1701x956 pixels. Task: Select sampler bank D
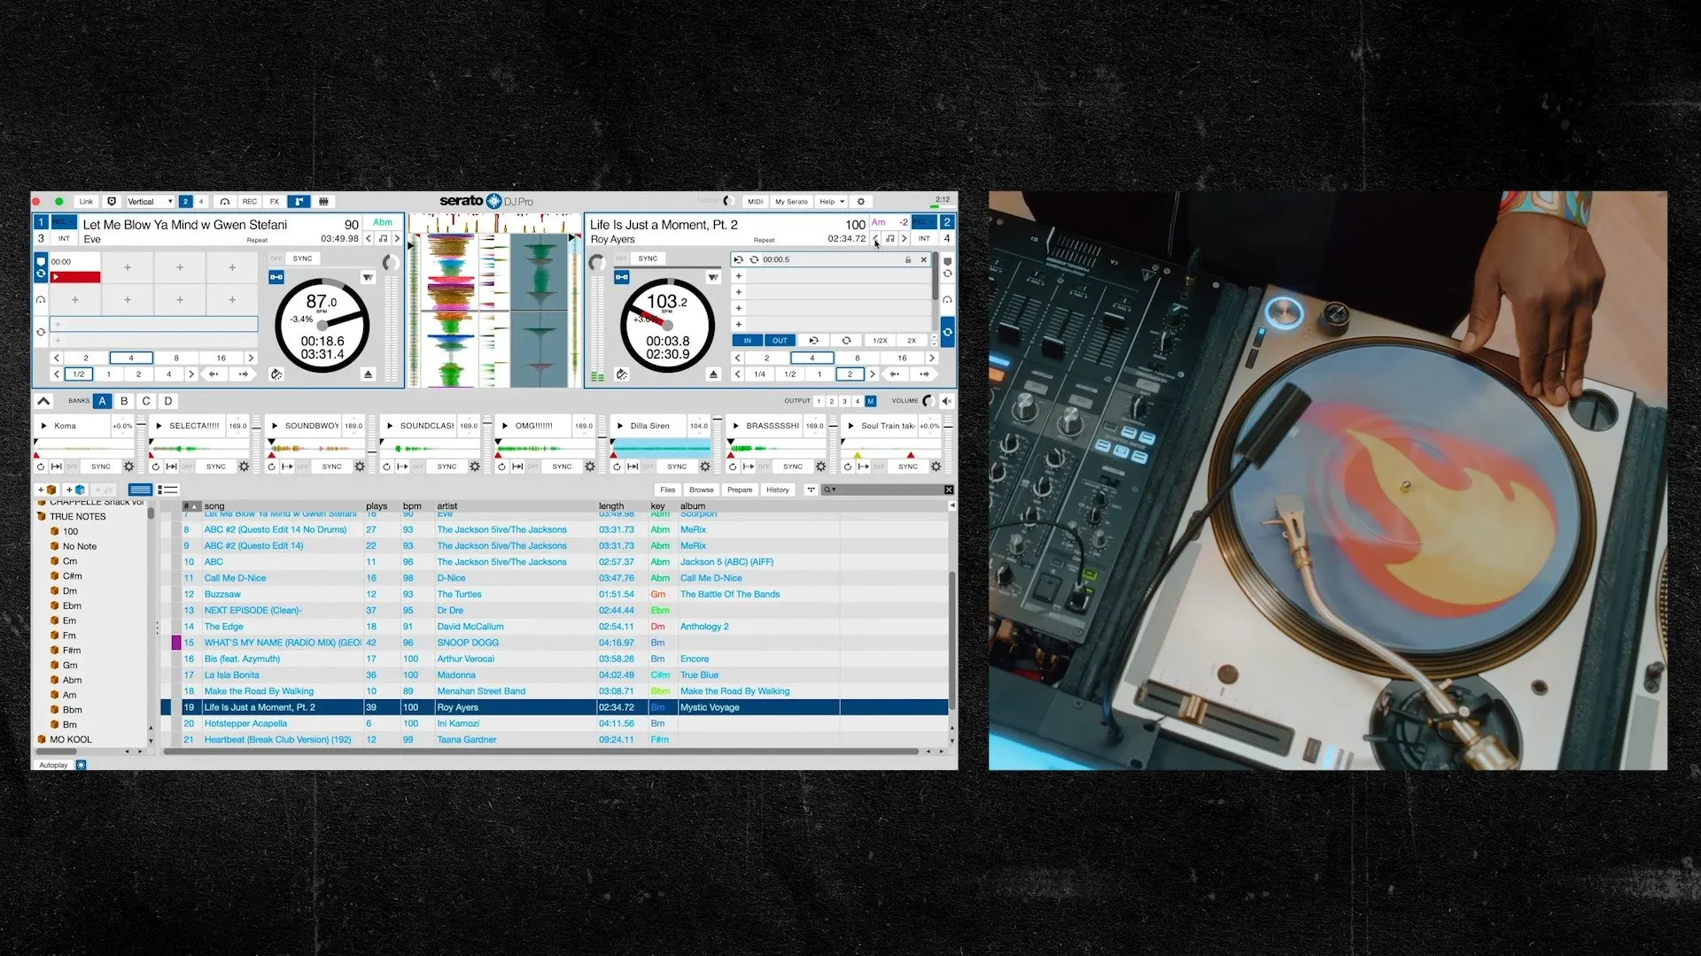pos(168,401)
